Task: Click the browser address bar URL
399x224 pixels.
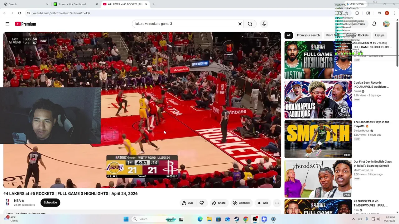Action: point(61,13)
